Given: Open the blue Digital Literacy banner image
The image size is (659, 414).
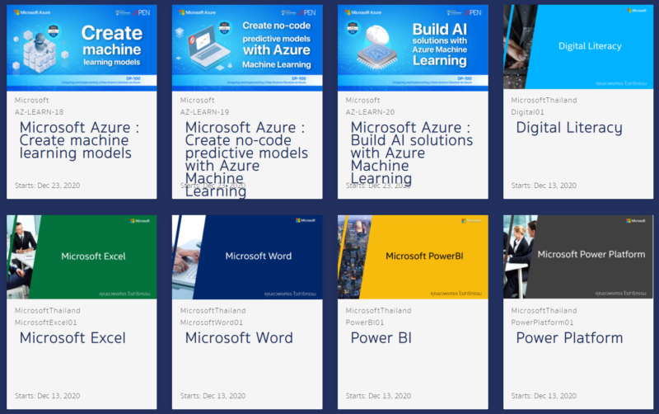Looking at the screenshot, I should point(578,47).
